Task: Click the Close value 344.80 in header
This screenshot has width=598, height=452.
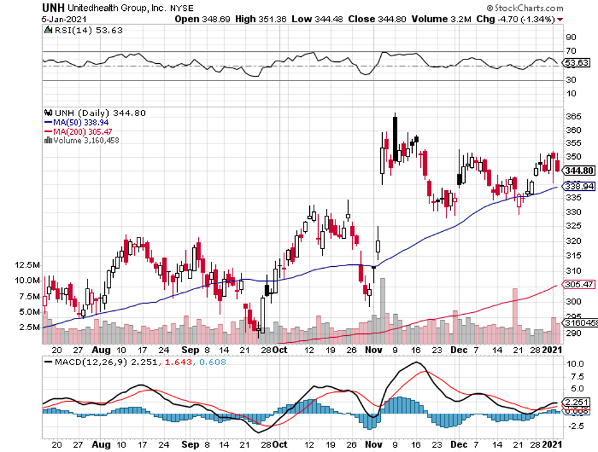Action: 392,19
